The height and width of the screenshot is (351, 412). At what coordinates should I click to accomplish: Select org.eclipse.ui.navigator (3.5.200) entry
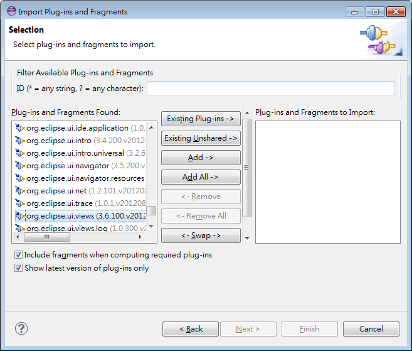point(80,166)
